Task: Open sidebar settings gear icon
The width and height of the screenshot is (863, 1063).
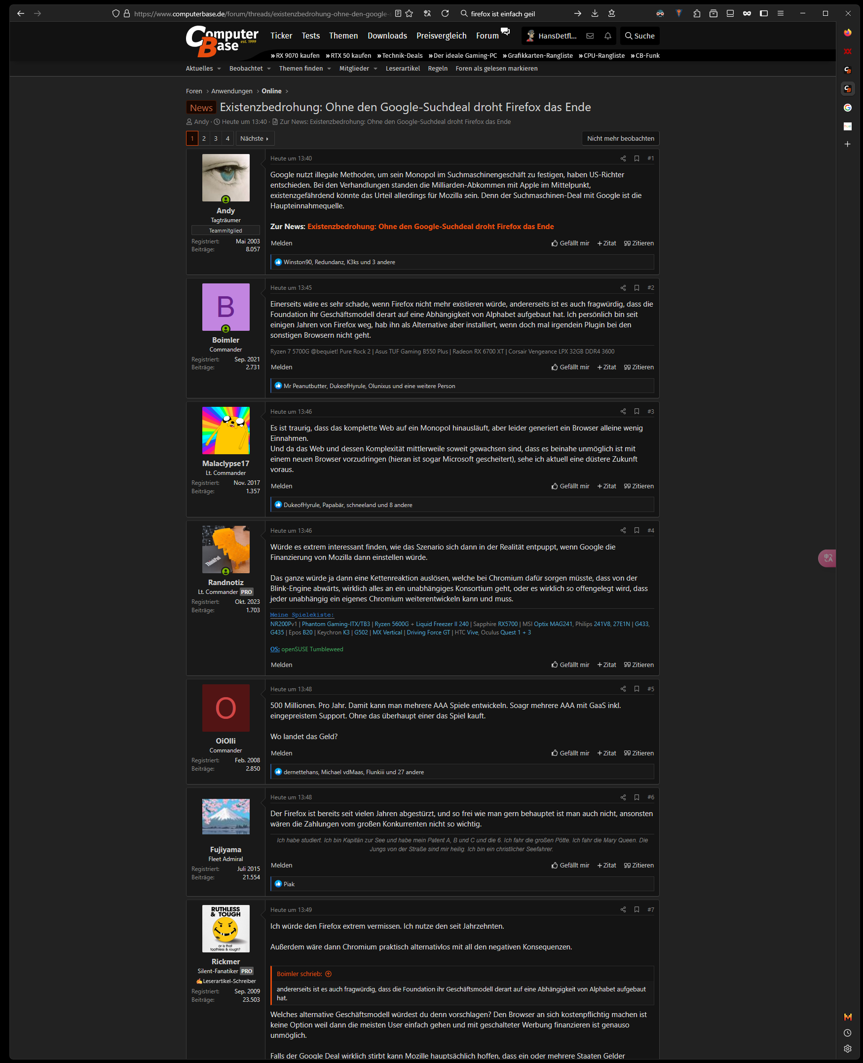Action: click(848, 1048)
